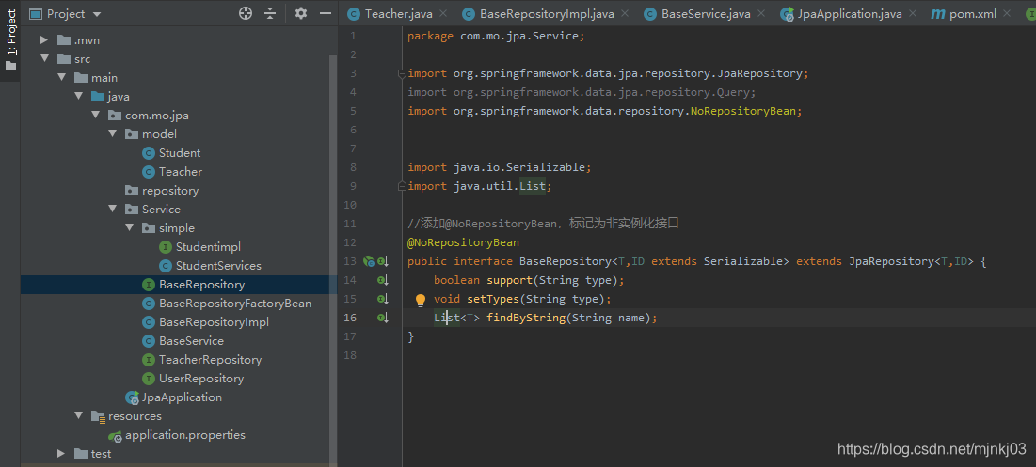Click the BaseRepositoryFactoryBean class icon
Image resolution: width=1036 pixels, height=467 pixels.
(149, 304)
